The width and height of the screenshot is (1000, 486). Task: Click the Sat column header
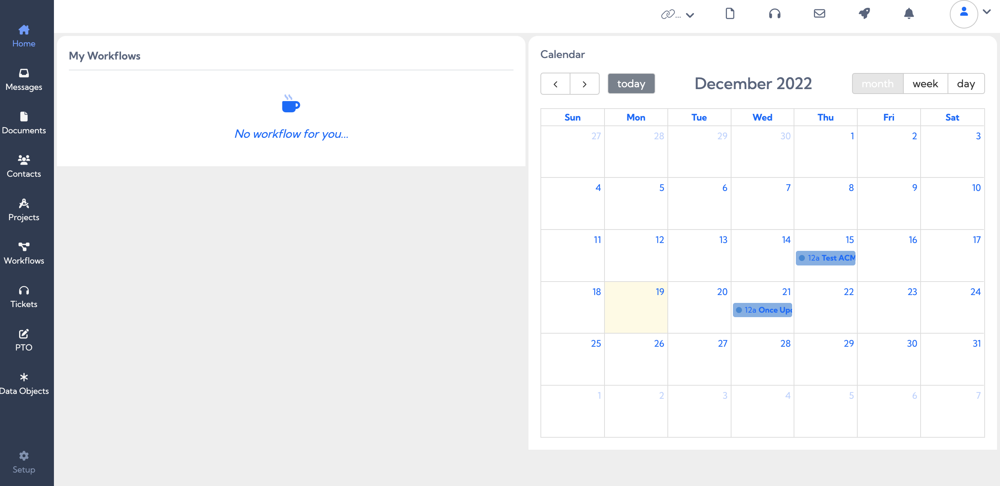pos(952,118)
